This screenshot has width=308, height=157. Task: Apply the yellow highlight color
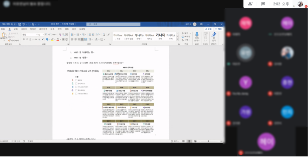click(52, 39)
